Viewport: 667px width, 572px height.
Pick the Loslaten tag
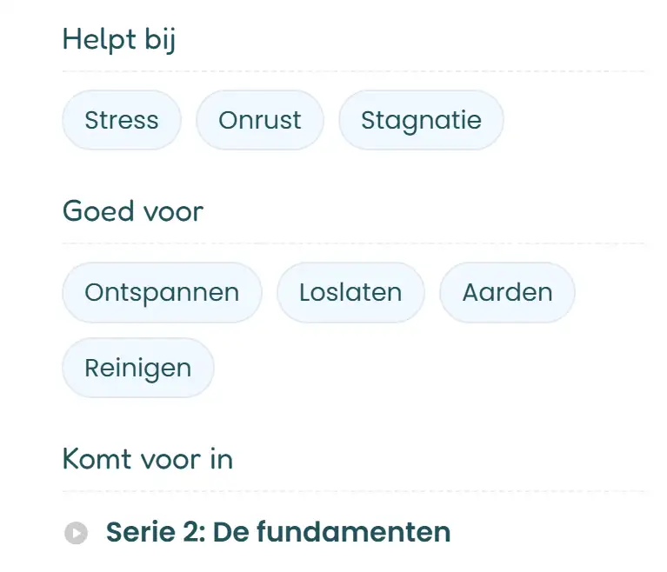(350, 292)
